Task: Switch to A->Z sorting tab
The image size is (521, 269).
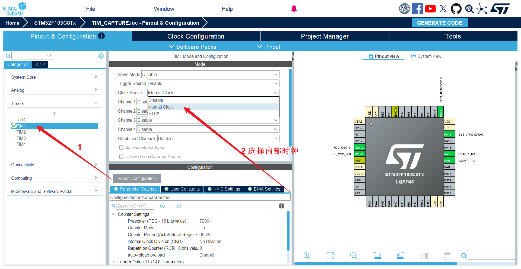Action: pyautogui.click(x=40, y=64)
